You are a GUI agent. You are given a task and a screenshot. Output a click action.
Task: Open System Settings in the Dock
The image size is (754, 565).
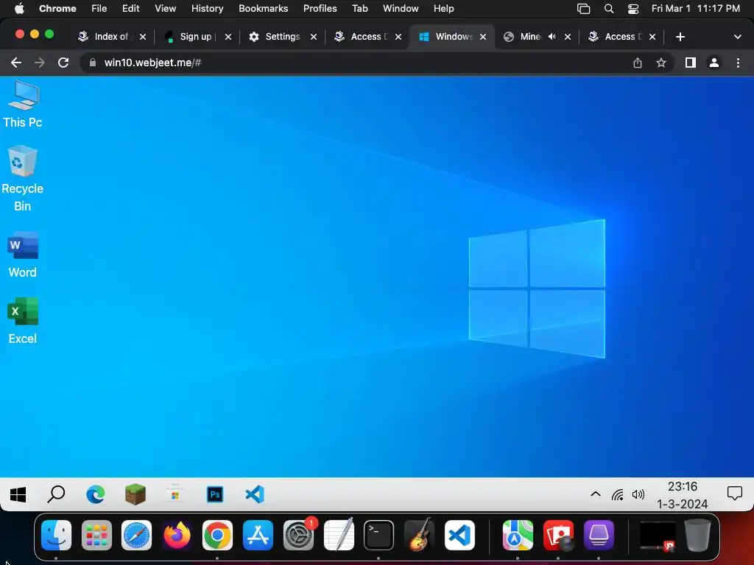(x=298, y=535)
